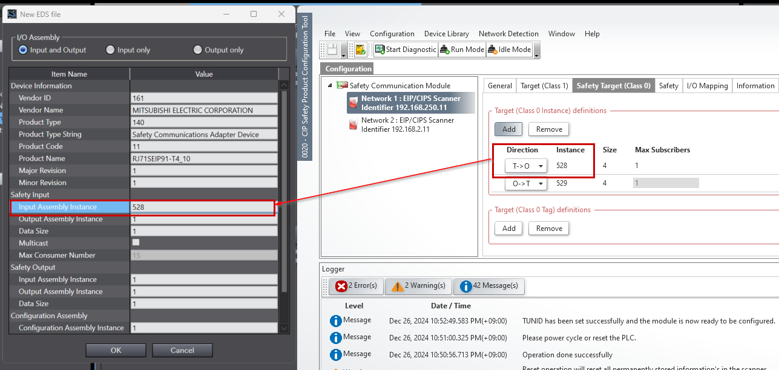
Task: Toggle the 42 Message(s) logger filter
Action: pos(489,286)
